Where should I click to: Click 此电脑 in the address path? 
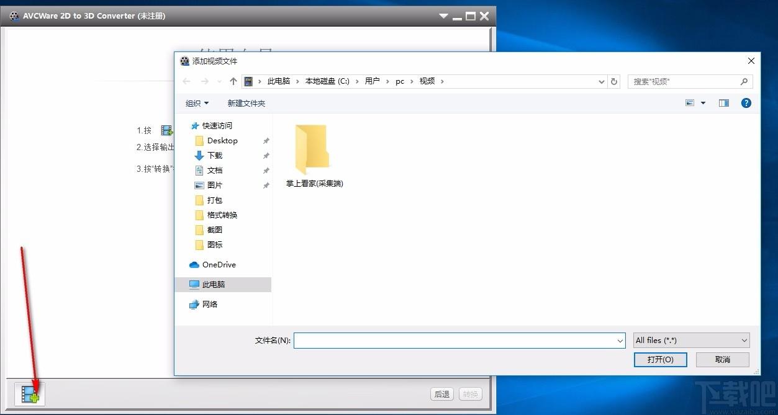279,81
